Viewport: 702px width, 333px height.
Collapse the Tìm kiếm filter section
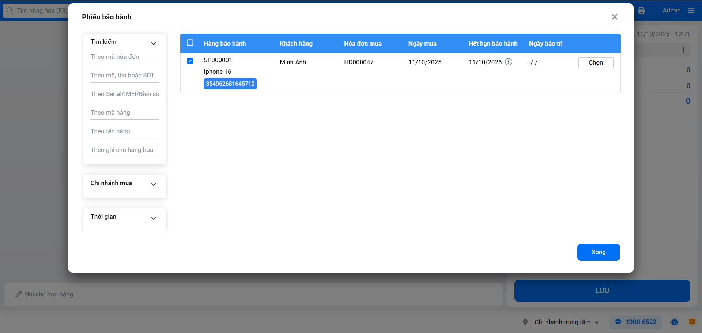coord(154,43)
